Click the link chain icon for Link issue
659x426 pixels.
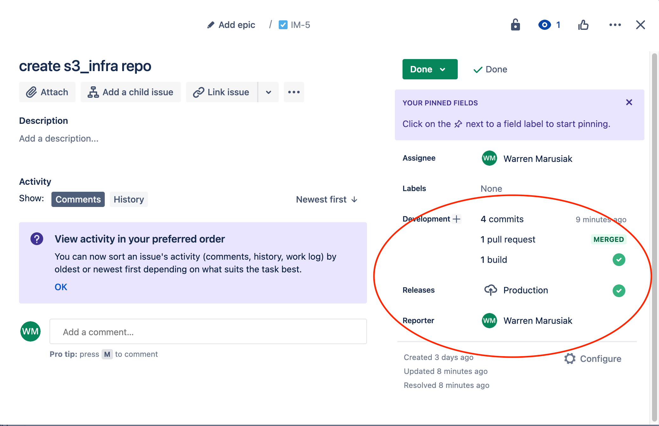pyautogui.click(x=198, y=92)
